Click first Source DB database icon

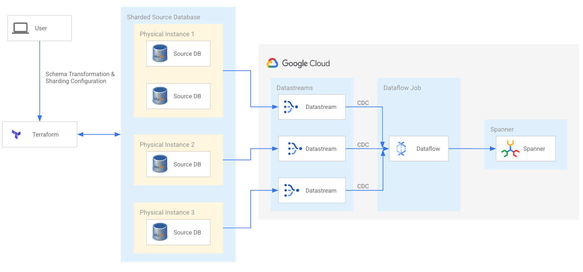pyautogui.click(x=160, y=53)
